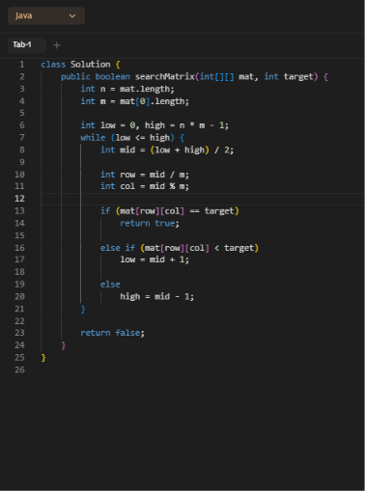Click the closing brace on line 21

pos(83,310)
